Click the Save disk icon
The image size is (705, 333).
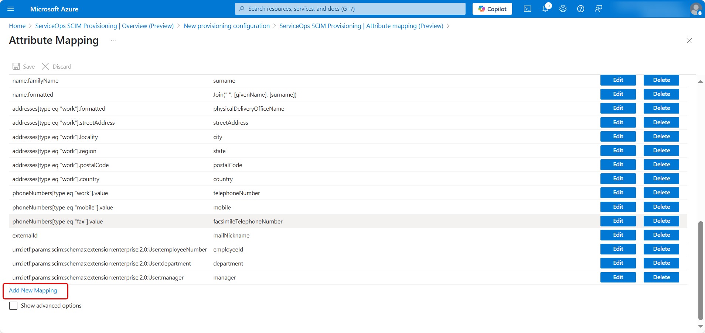coord(16,66)
